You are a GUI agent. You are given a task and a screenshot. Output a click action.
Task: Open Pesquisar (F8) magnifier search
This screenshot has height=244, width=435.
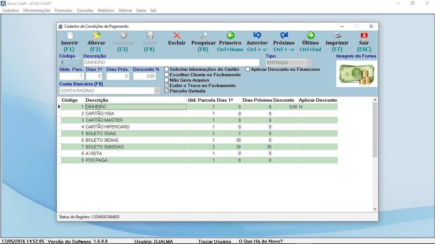click(203, 35)
